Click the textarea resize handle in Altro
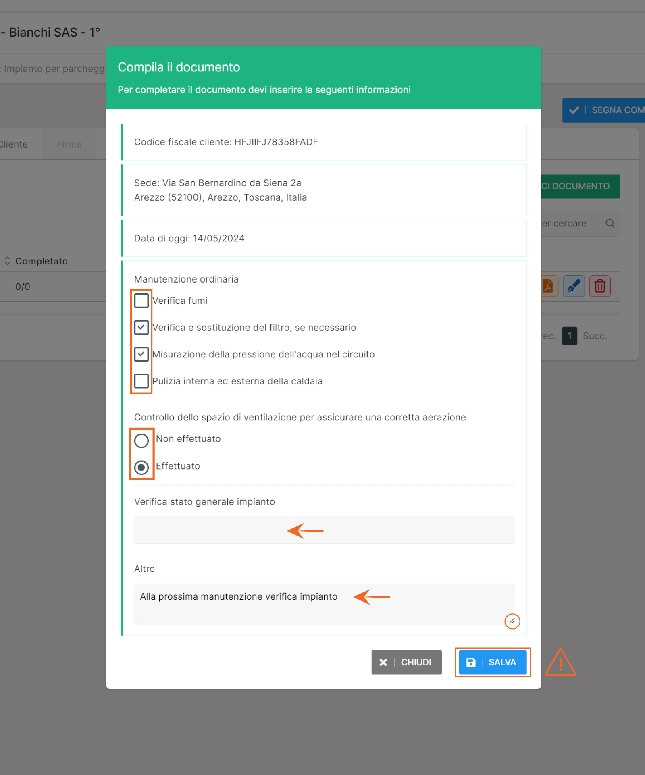The image size is (645, 775). coord(512,621)
